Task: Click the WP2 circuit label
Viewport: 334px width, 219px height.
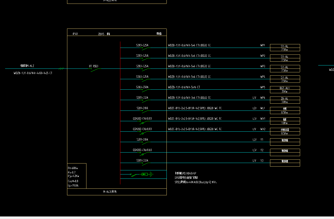Action: tap(263, 56)
